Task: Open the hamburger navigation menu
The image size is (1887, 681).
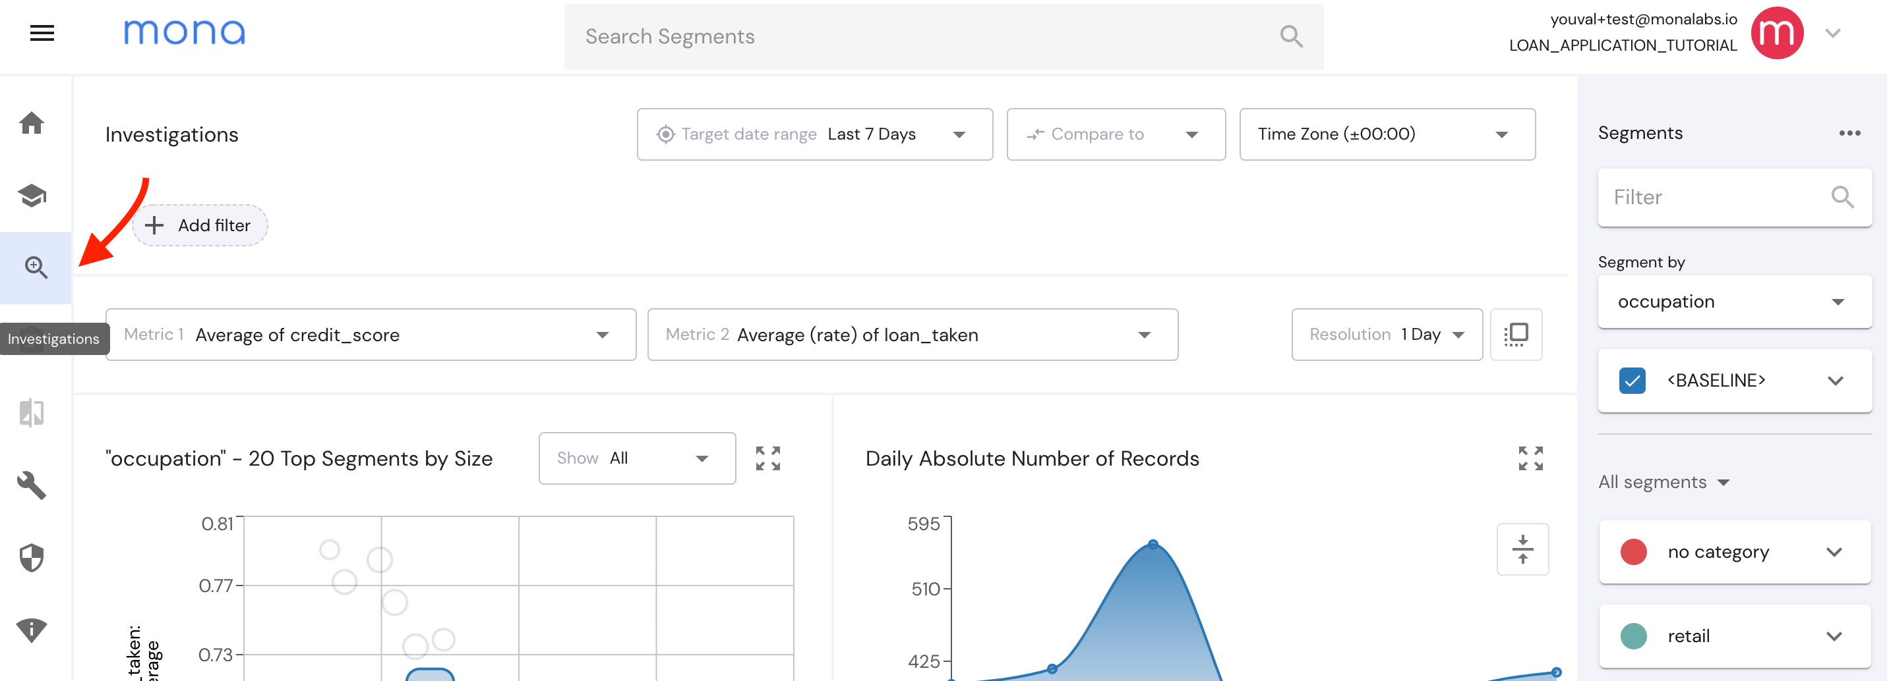Action: coord(42,33)
